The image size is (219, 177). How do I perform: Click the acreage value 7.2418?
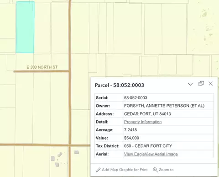130,130
